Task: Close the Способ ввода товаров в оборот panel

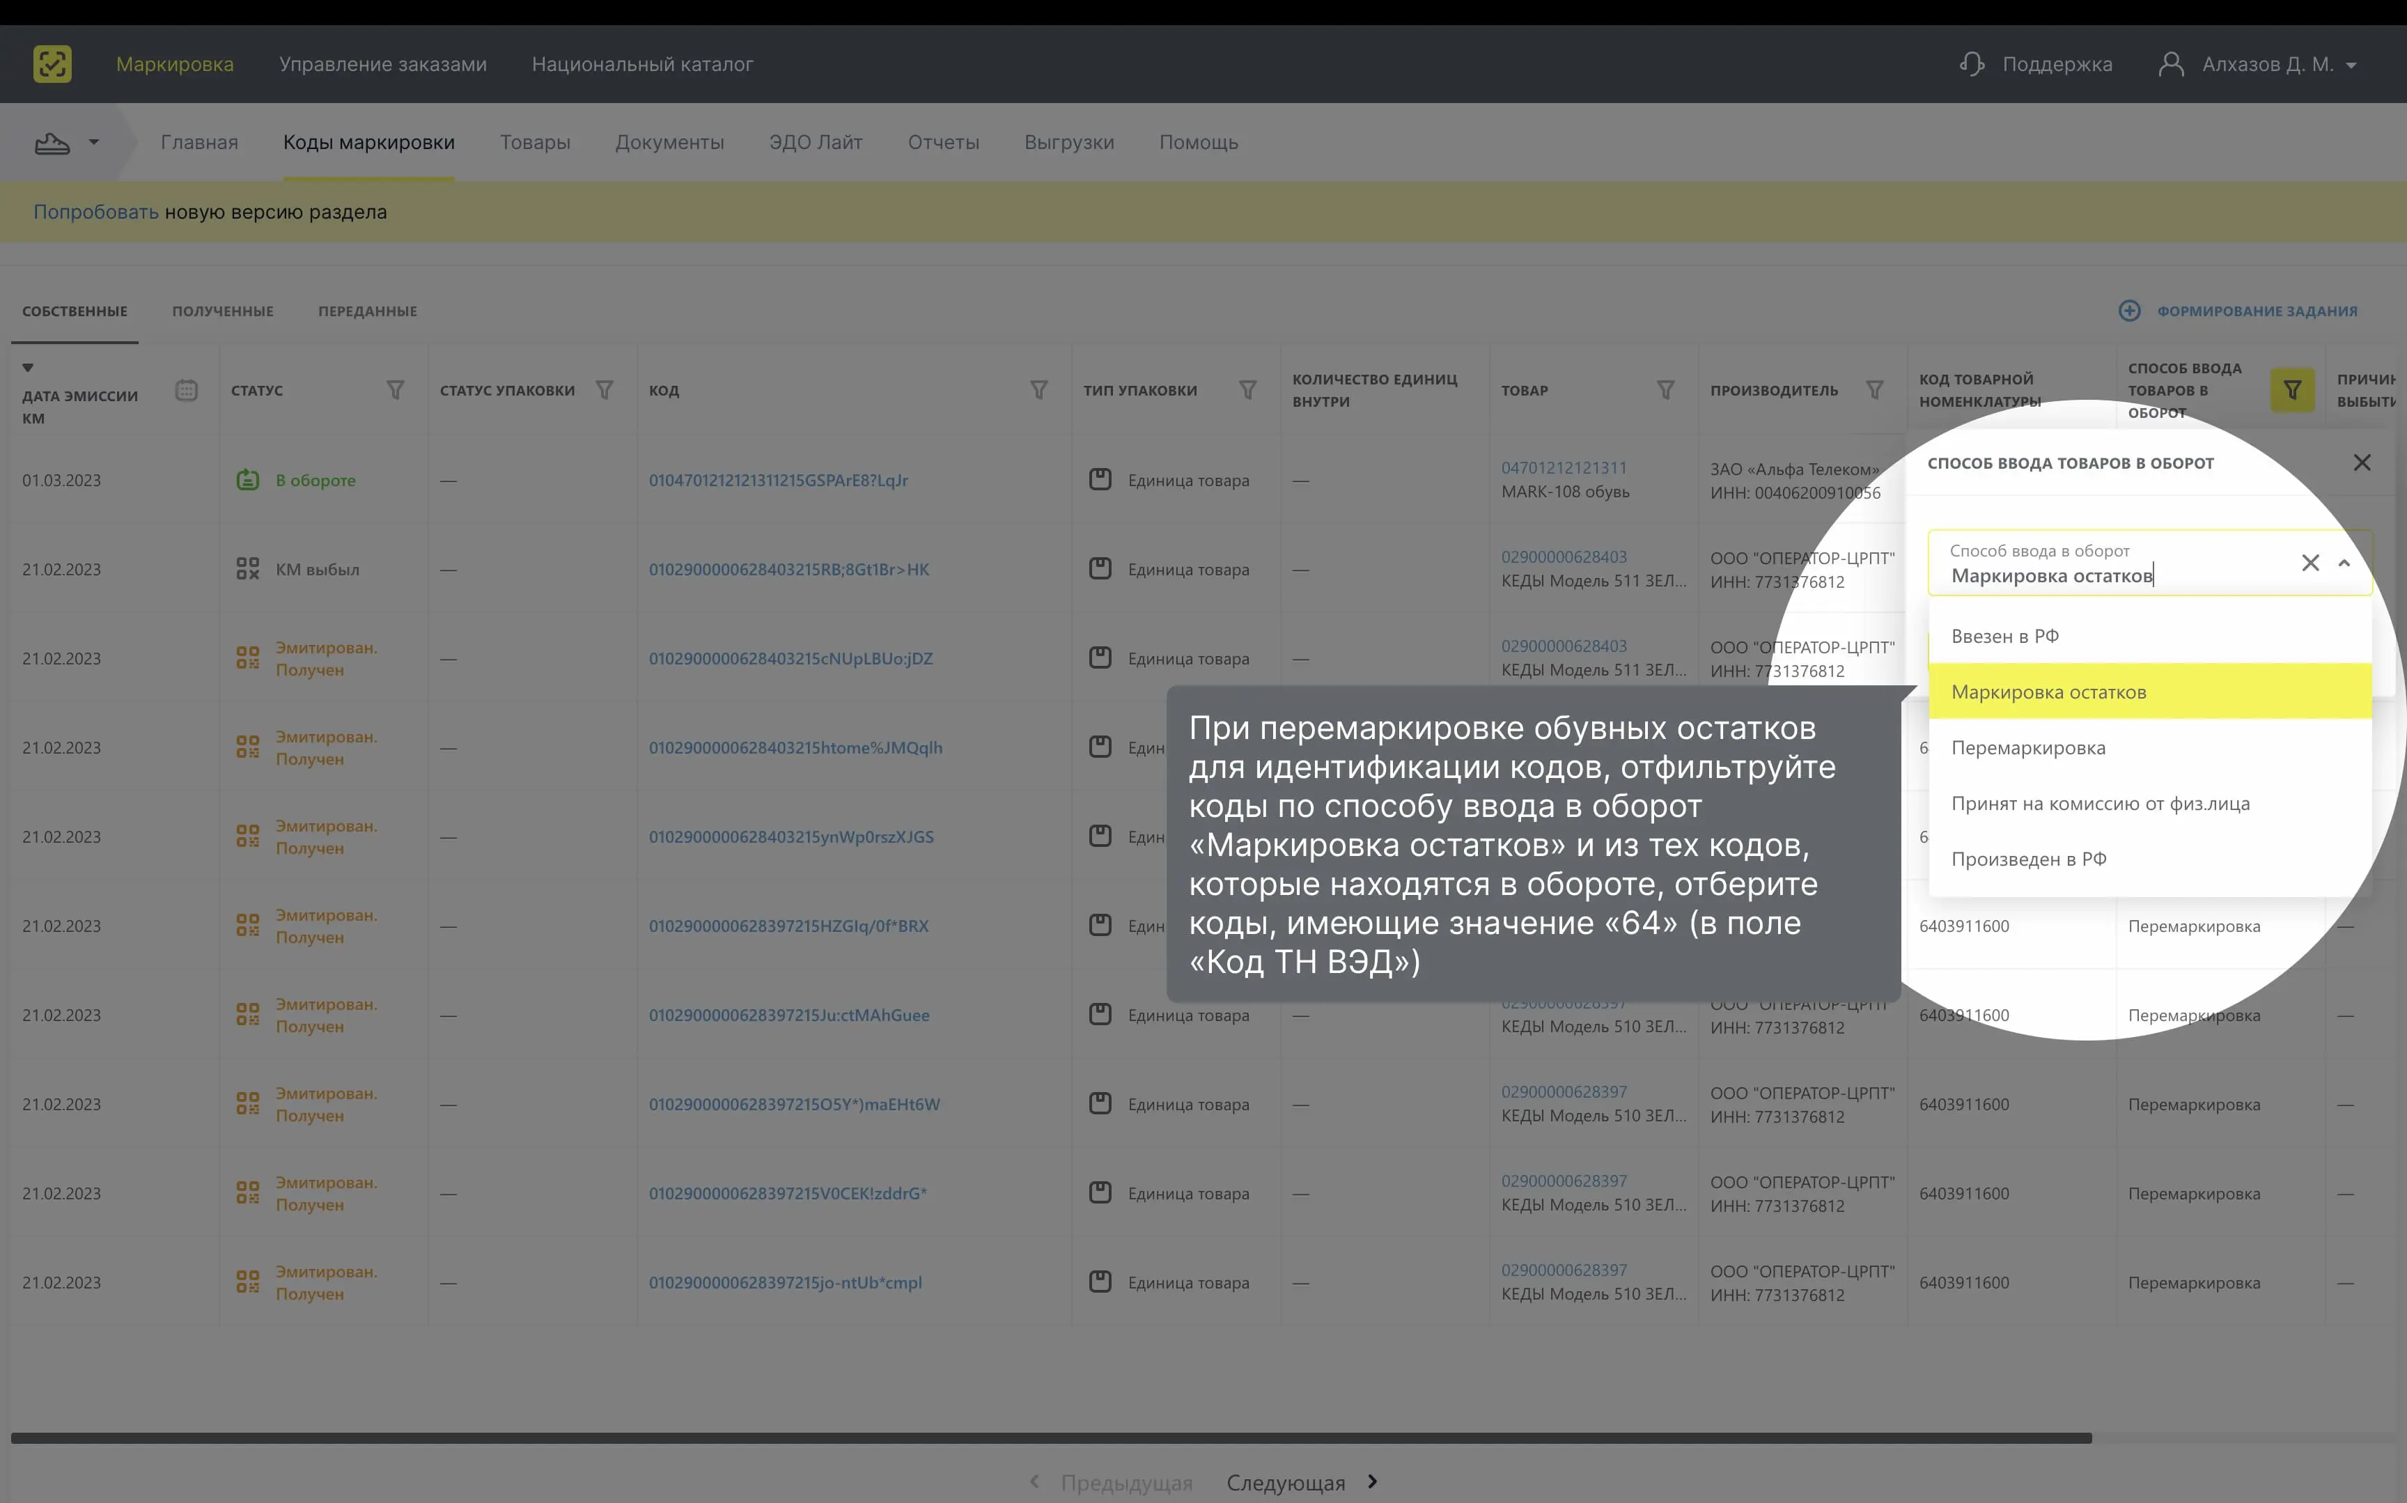Action: click(2362, 462)
